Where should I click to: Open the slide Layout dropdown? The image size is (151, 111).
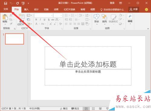coord(29,15)
